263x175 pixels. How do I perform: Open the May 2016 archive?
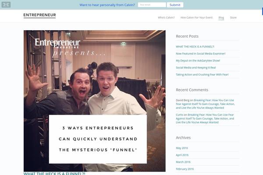coord(182,148)
